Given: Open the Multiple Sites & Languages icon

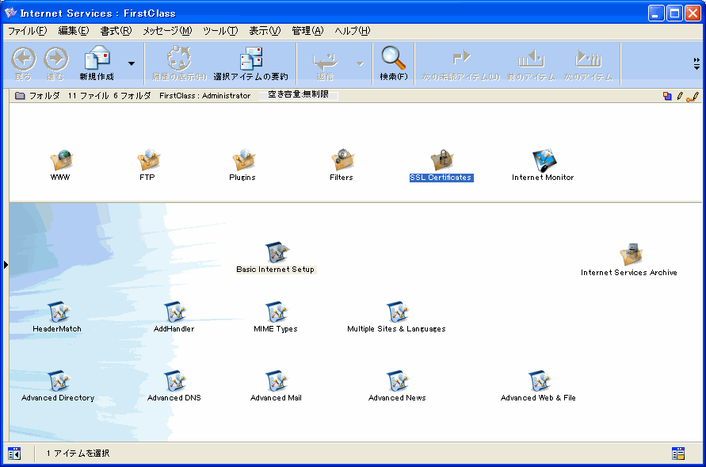Looking at the screenshot, I should coord(398,312).
